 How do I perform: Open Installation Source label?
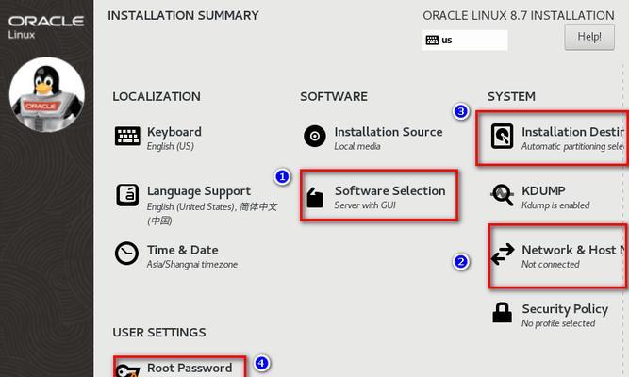coord(389,132)
